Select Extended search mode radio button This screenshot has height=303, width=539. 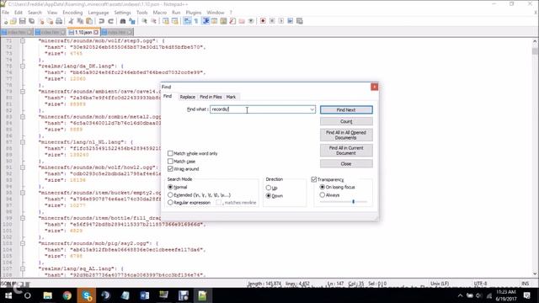170,194
